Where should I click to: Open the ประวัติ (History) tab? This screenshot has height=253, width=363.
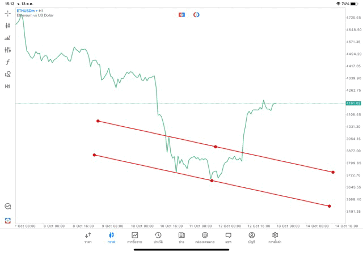point(158,237)
